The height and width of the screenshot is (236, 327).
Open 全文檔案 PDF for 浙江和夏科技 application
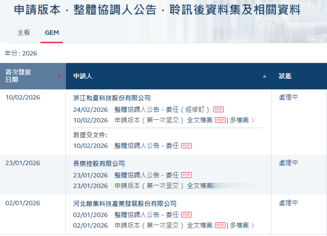[220, 120]
